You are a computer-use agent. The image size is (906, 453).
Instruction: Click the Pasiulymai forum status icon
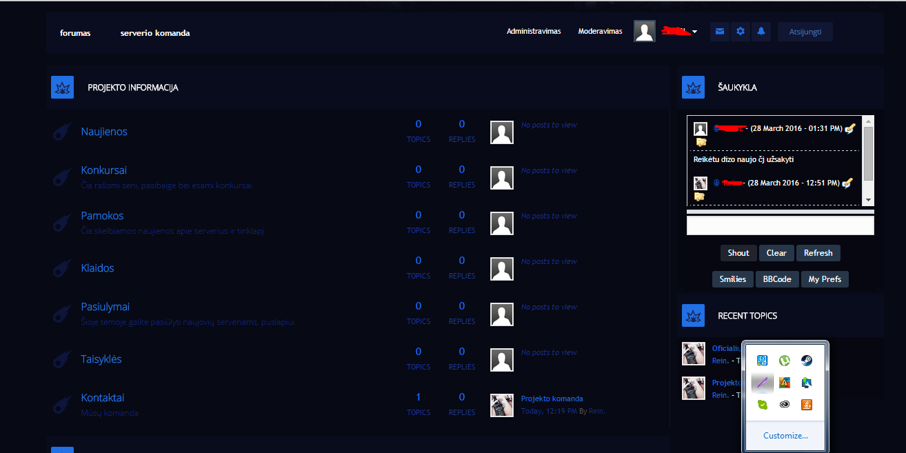click(x=62, y=314)
